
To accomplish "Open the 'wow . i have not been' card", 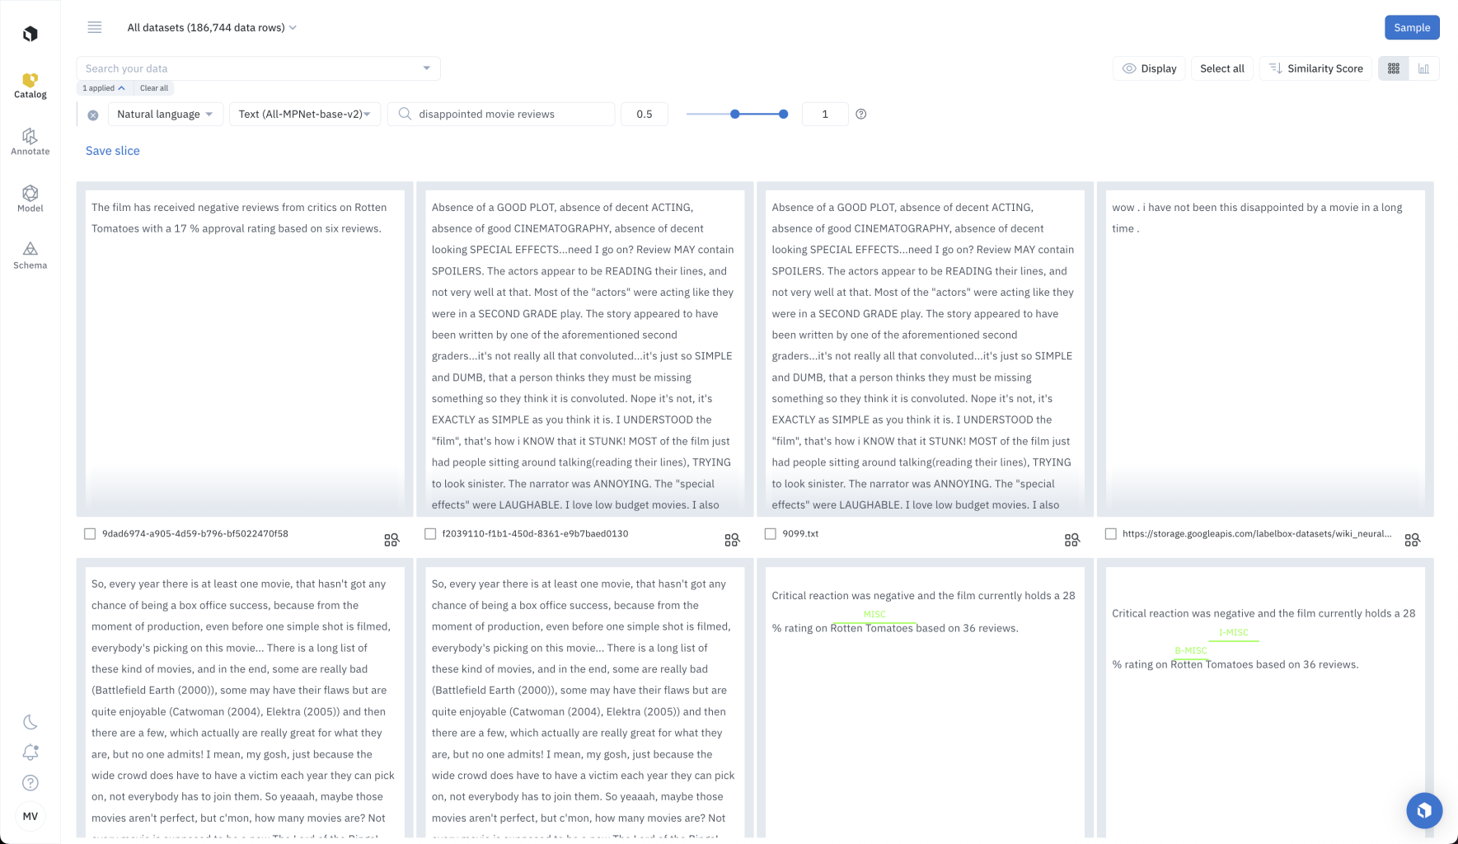I will [1265, 349].
